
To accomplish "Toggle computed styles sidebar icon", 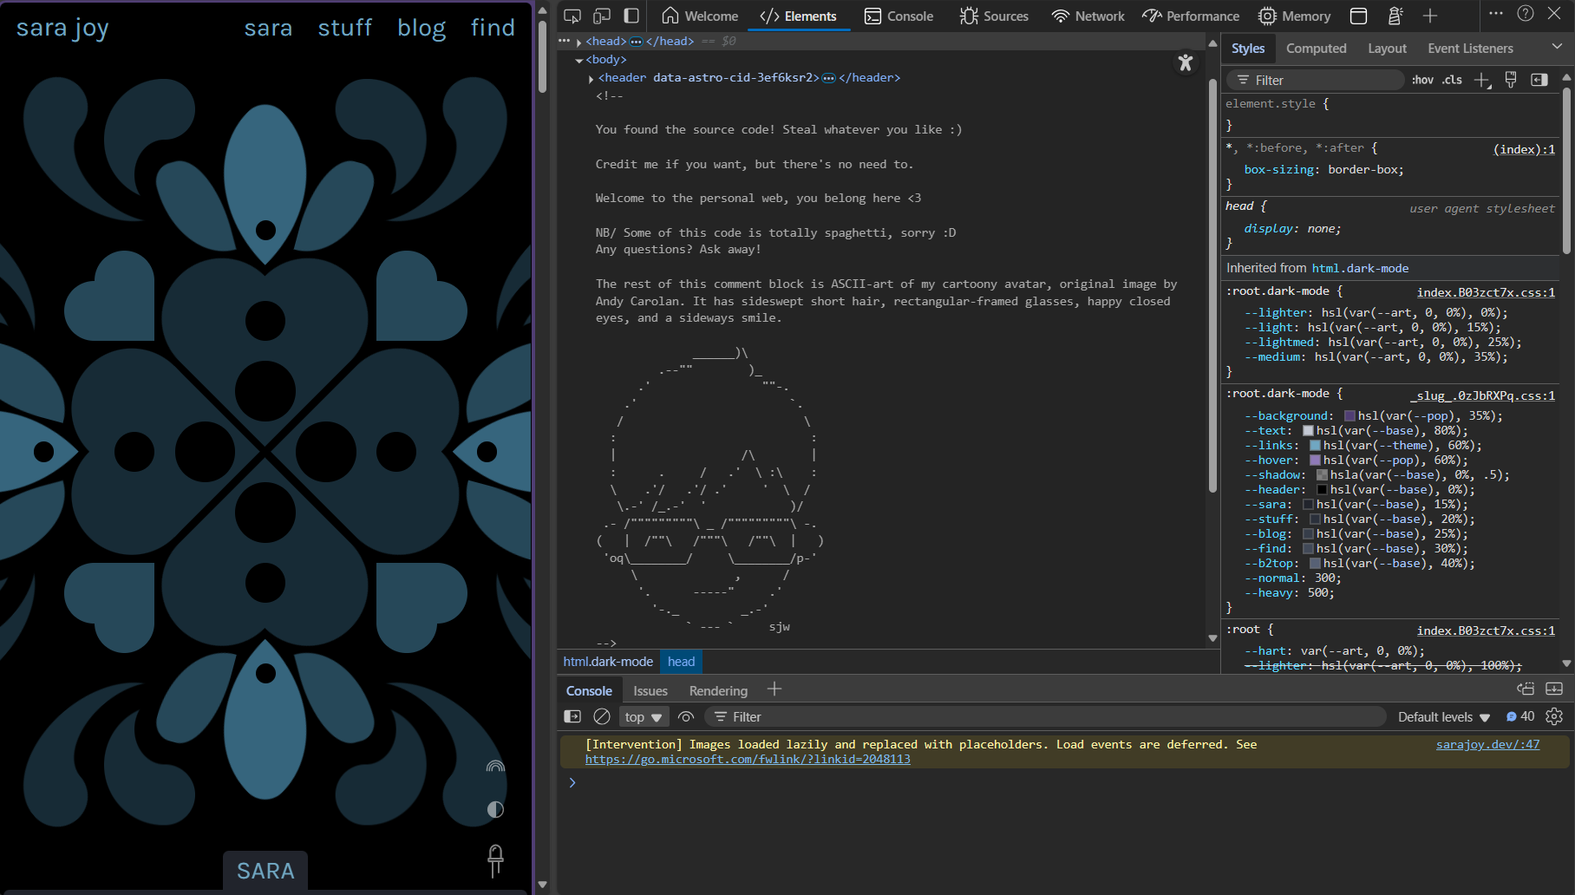I will pyautogui.click(x=1539, y=80).
